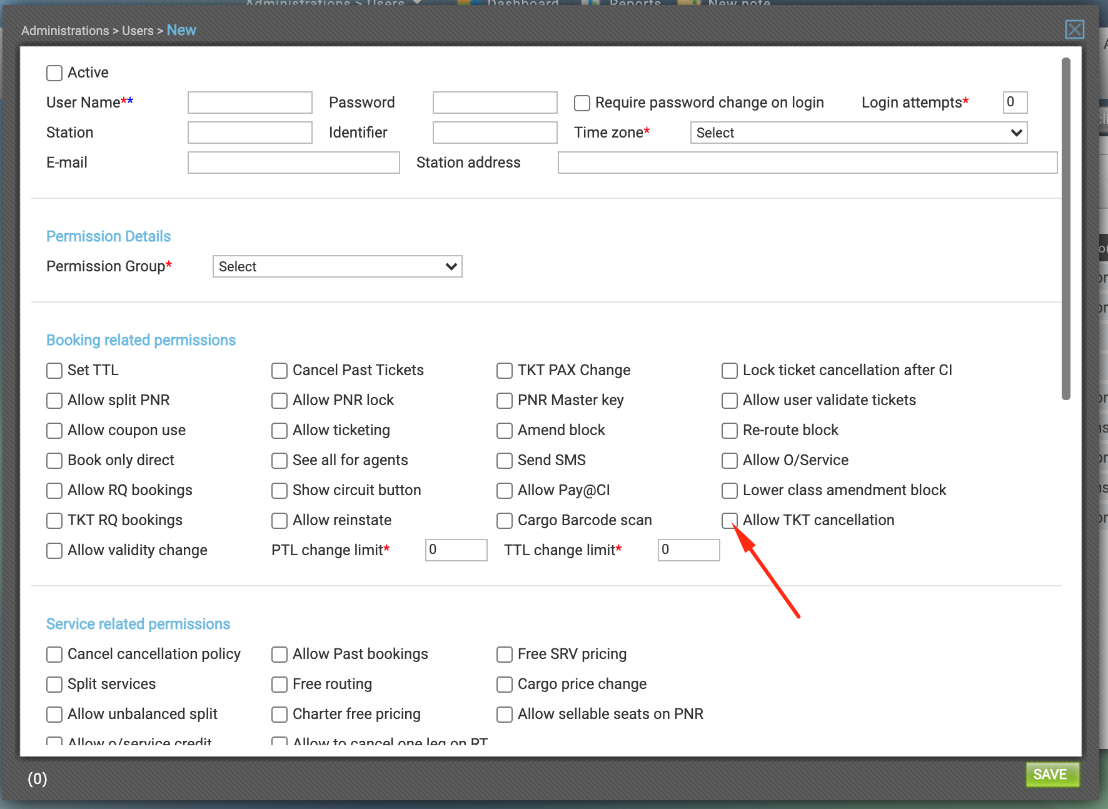Check Cancel Past Tickets
The height and width of the screenshot is (809, 1108).
click(x=280, y=371)
